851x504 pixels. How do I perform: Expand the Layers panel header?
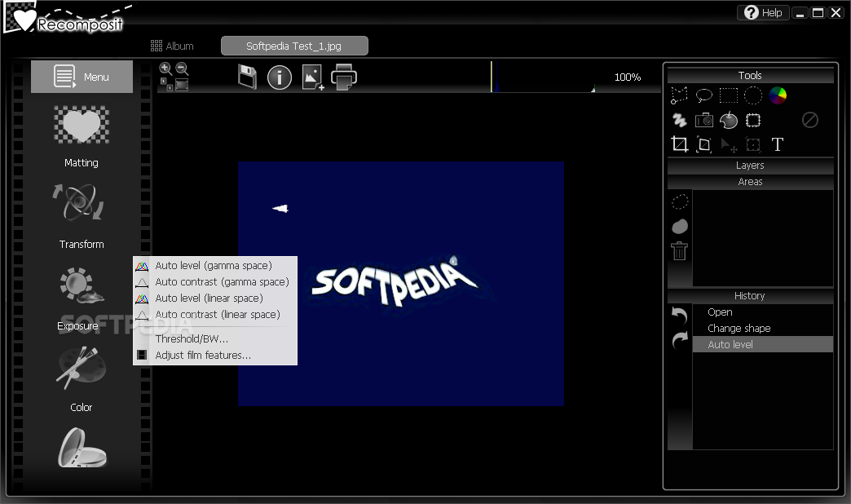[x=750, y=165]
